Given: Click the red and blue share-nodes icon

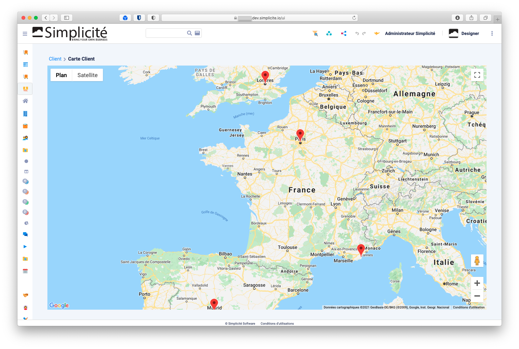Looking at the screenshot, I should click(x=344, y=33).
